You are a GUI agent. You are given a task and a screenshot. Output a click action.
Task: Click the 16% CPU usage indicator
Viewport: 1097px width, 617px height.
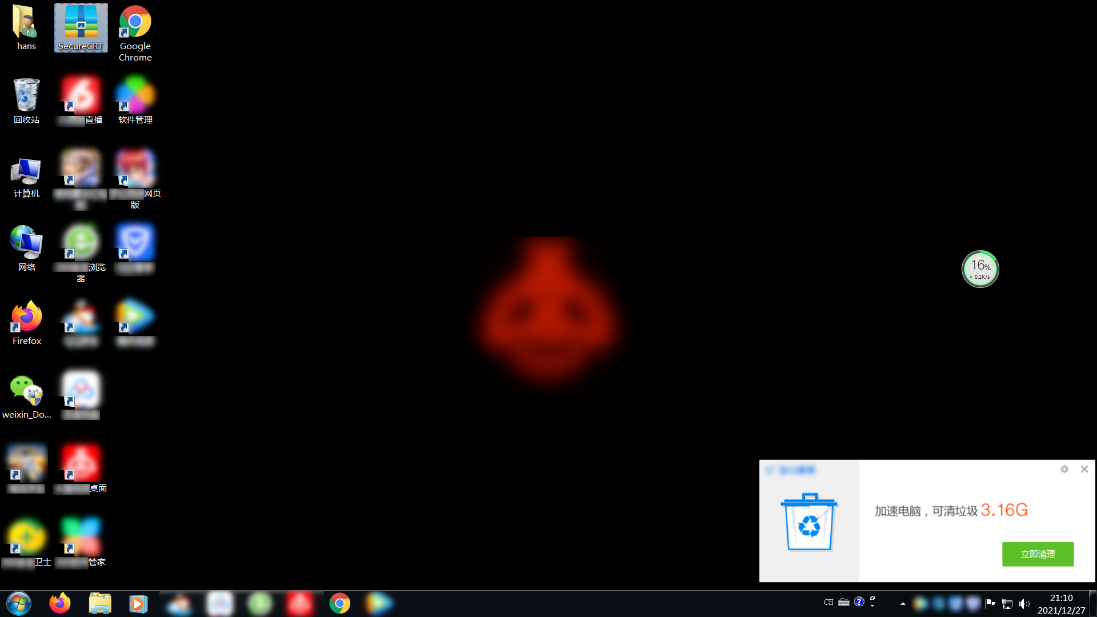click(x=979, y=269)
